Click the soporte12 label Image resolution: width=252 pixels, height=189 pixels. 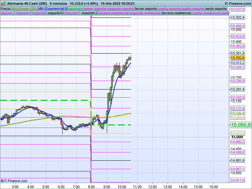click(x=90, y=13)
